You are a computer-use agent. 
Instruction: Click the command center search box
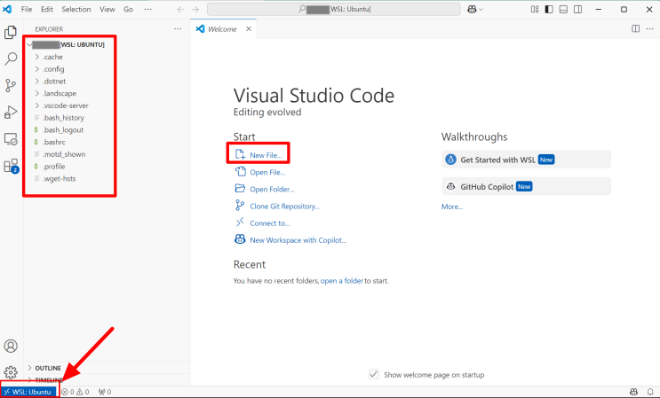pos(334,9)
